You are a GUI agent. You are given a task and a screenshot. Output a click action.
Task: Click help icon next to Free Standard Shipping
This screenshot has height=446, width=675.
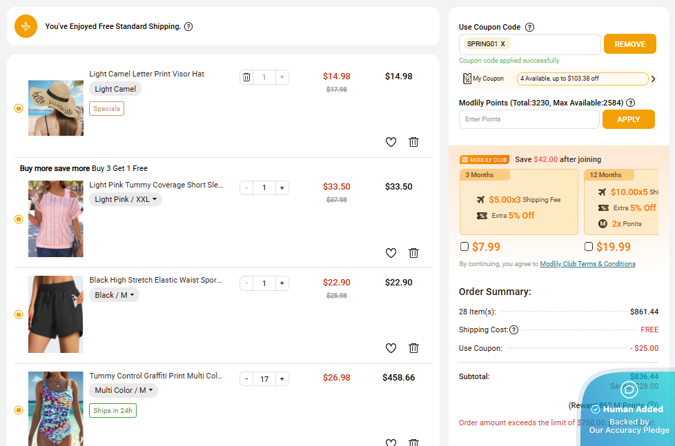pyautogui.click(x=188, y=27)
